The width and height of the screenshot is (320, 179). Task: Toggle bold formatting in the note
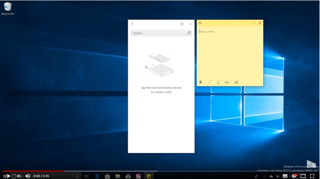click(201, 82)
